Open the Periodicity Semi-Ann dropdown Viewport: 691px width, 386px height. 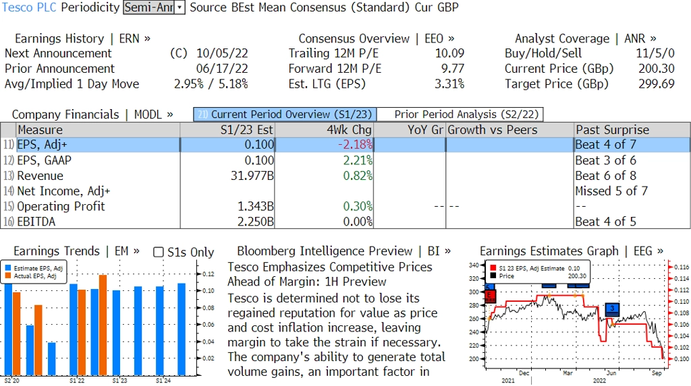[x=154, y=7]
